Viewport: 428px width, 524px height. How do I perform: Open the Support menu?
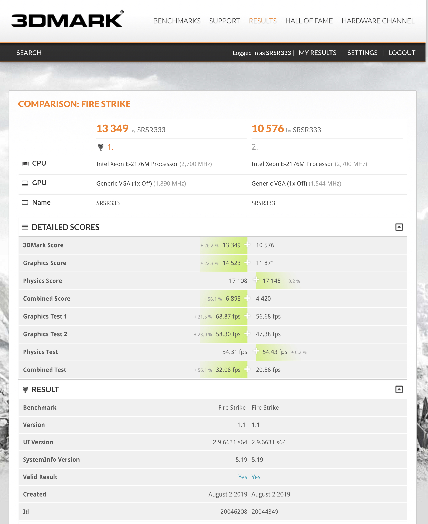pos(225,21)
